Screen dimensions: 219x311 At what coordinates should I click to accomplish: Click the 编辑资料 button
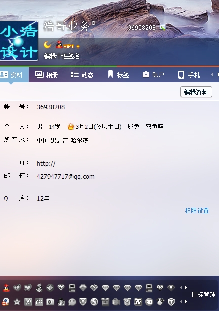[x=196, y=92]
